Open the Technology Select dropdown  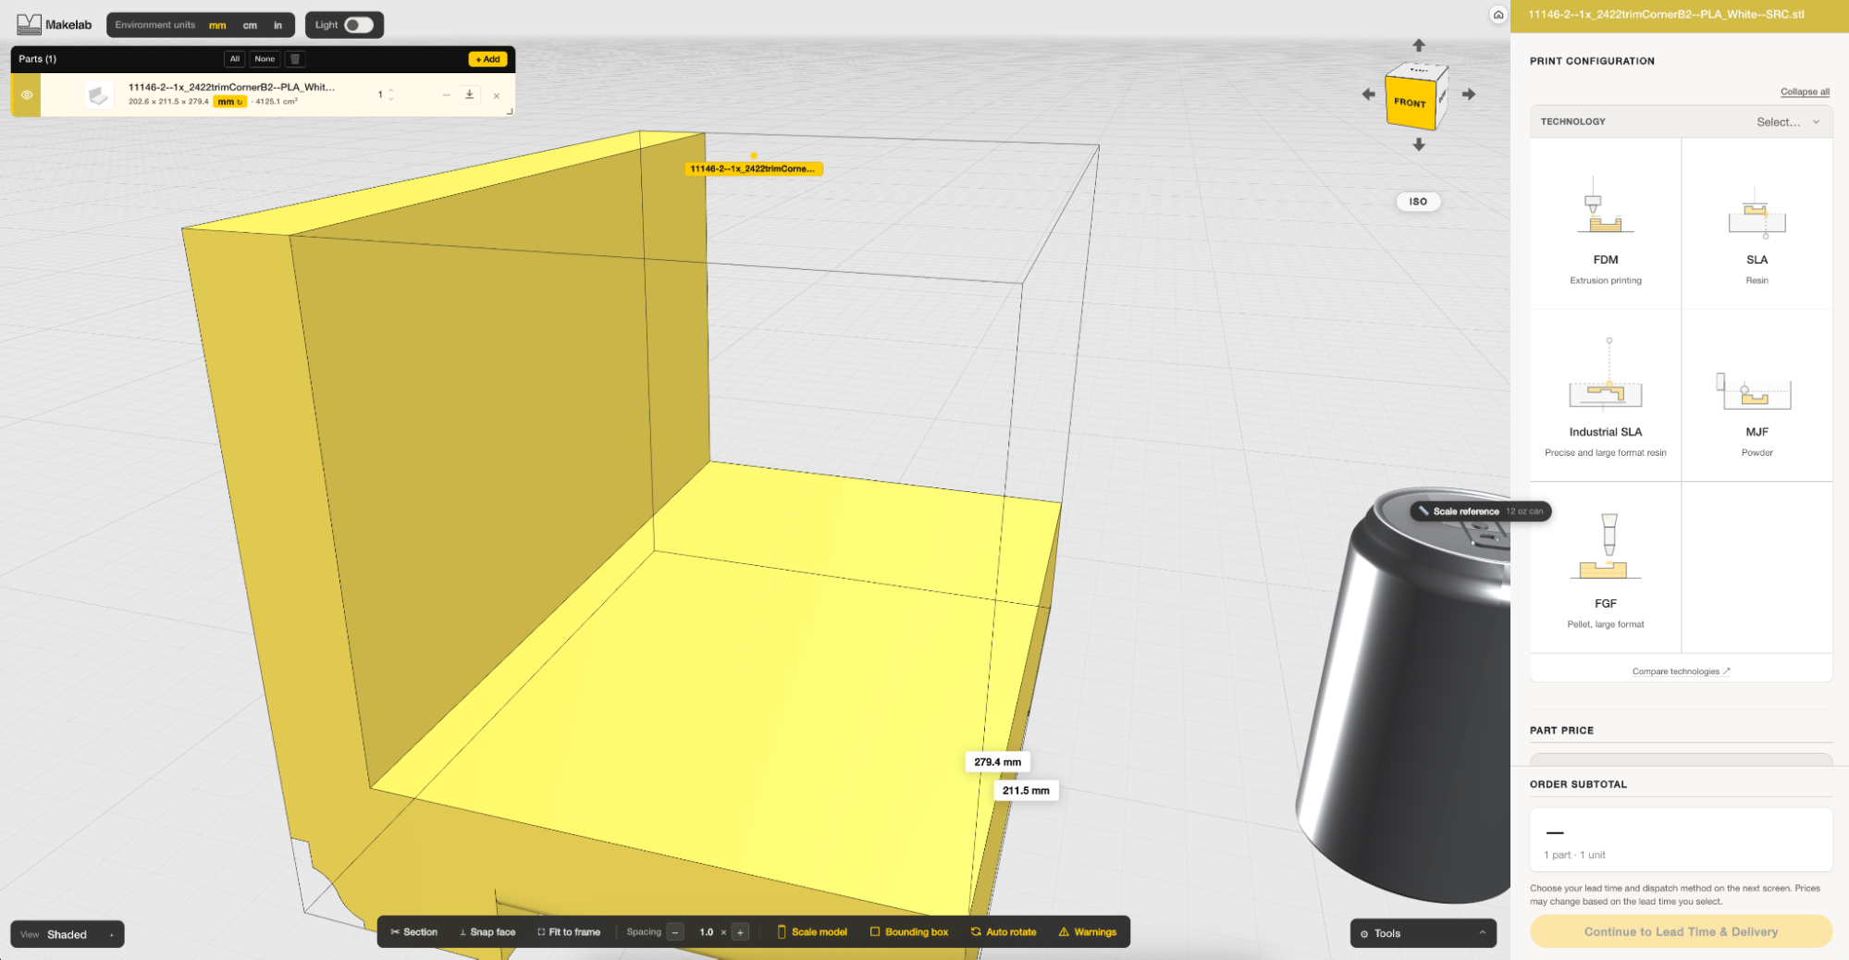[x=1788, y=122]
